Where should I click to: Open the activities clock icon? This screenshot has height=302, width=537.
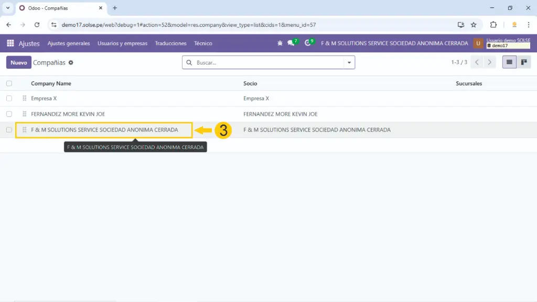pyautogui.click(x=308, y=44)
